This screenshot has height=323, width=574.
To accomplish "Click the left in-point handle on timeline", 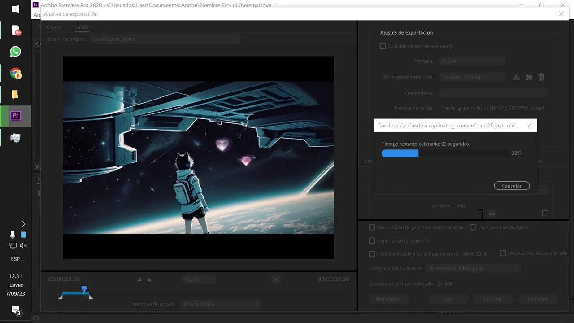I will (61, 297).
